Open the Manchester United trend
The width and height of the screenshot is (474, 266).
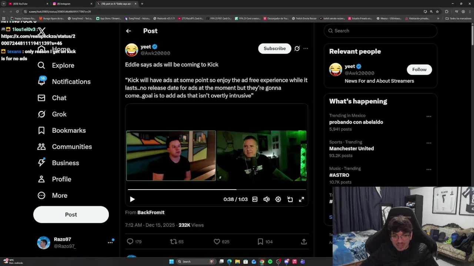click(x=351, y=149)
